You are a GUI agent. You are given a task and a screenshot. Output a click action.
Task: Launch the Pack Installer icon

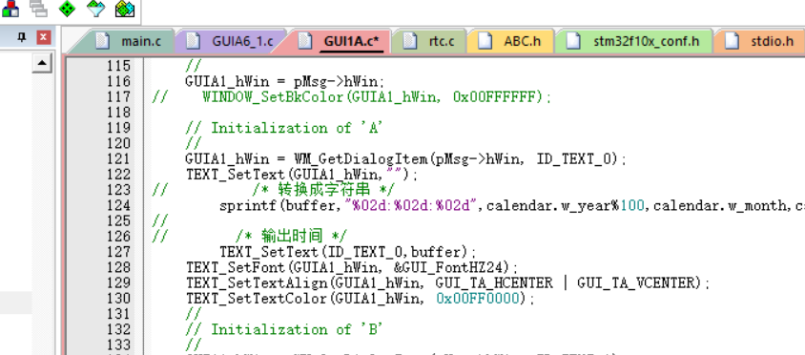click(125, 8)
